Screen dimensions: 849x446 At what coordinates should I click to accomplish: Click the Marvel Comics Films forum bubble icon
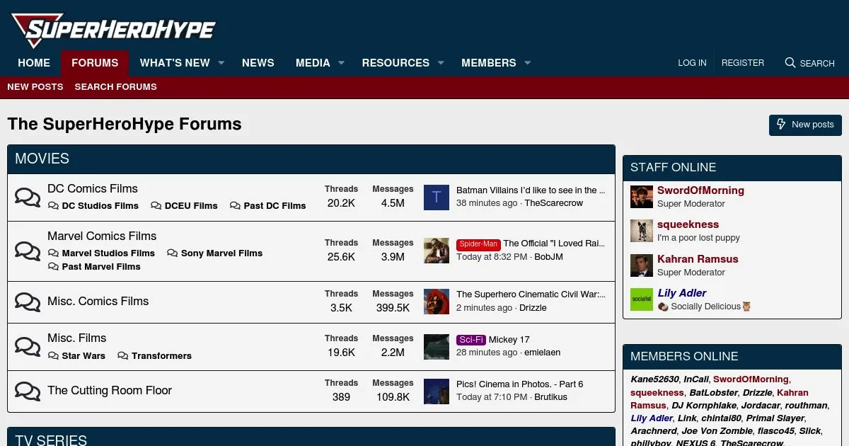click(x=28, y=251)
